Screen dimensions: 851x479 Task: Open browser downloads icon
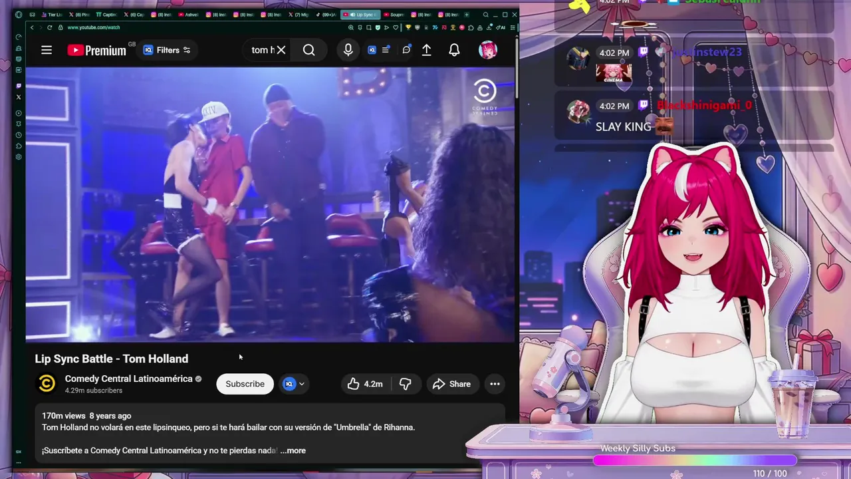(x=489, y=27)
